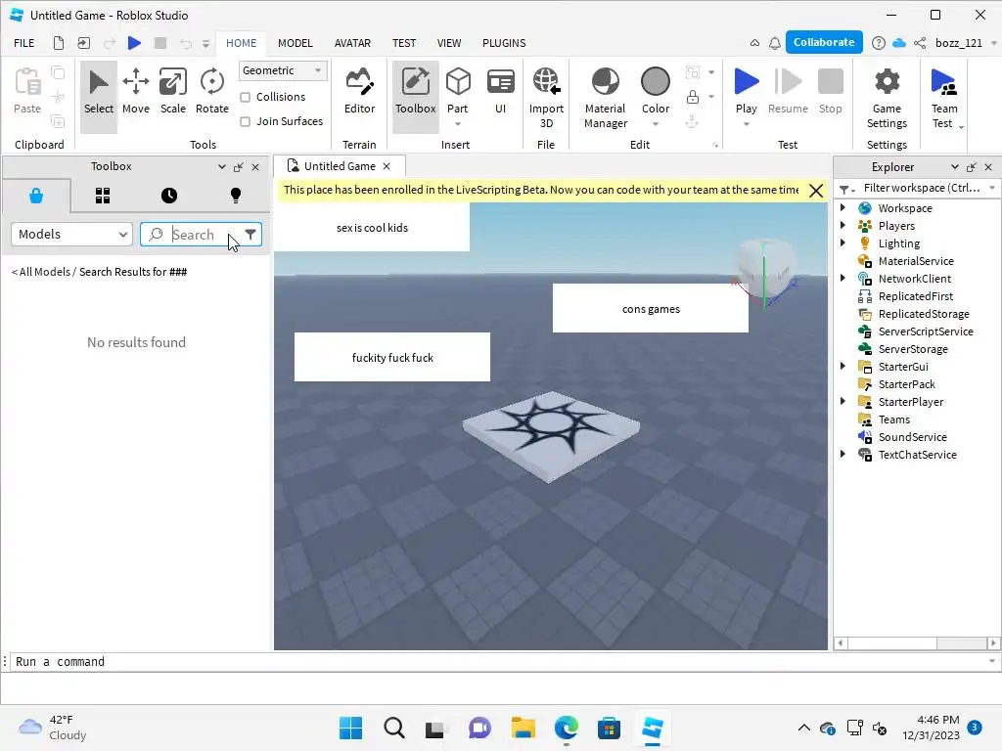Switch to the TEST ribbon tab

click(x=404, y=43)
